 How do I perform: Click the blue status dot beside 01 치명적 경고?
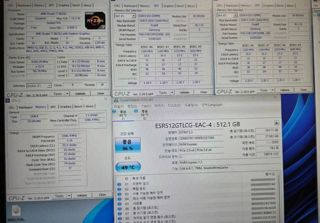click(120, 184)
